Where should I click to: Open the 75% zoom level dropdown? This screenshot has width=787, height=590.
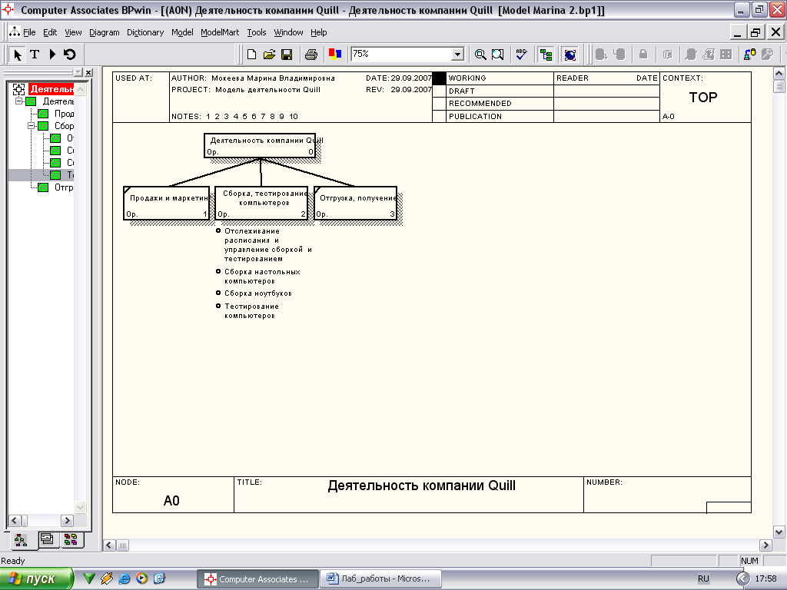[457, 55]
